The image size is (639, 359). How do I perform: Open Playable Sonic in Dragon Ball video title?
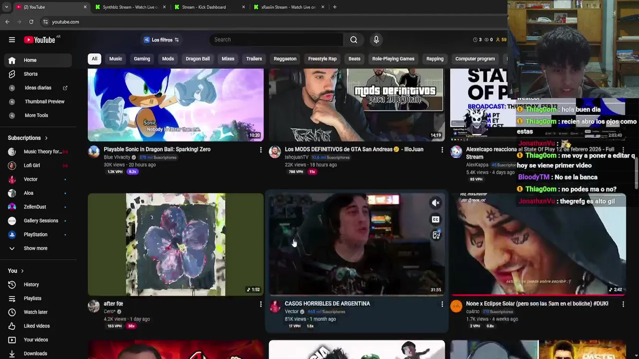pyautogui.click(x=157, y=150)
